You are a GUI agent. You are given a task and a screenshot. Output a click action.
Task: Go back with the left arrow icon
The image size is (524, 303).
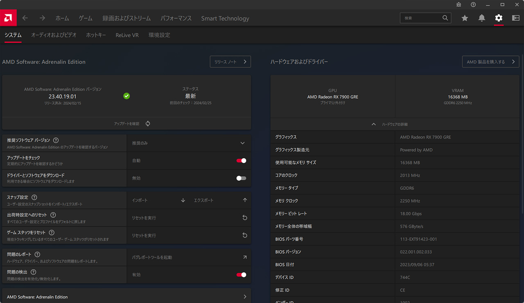(25, 18)
